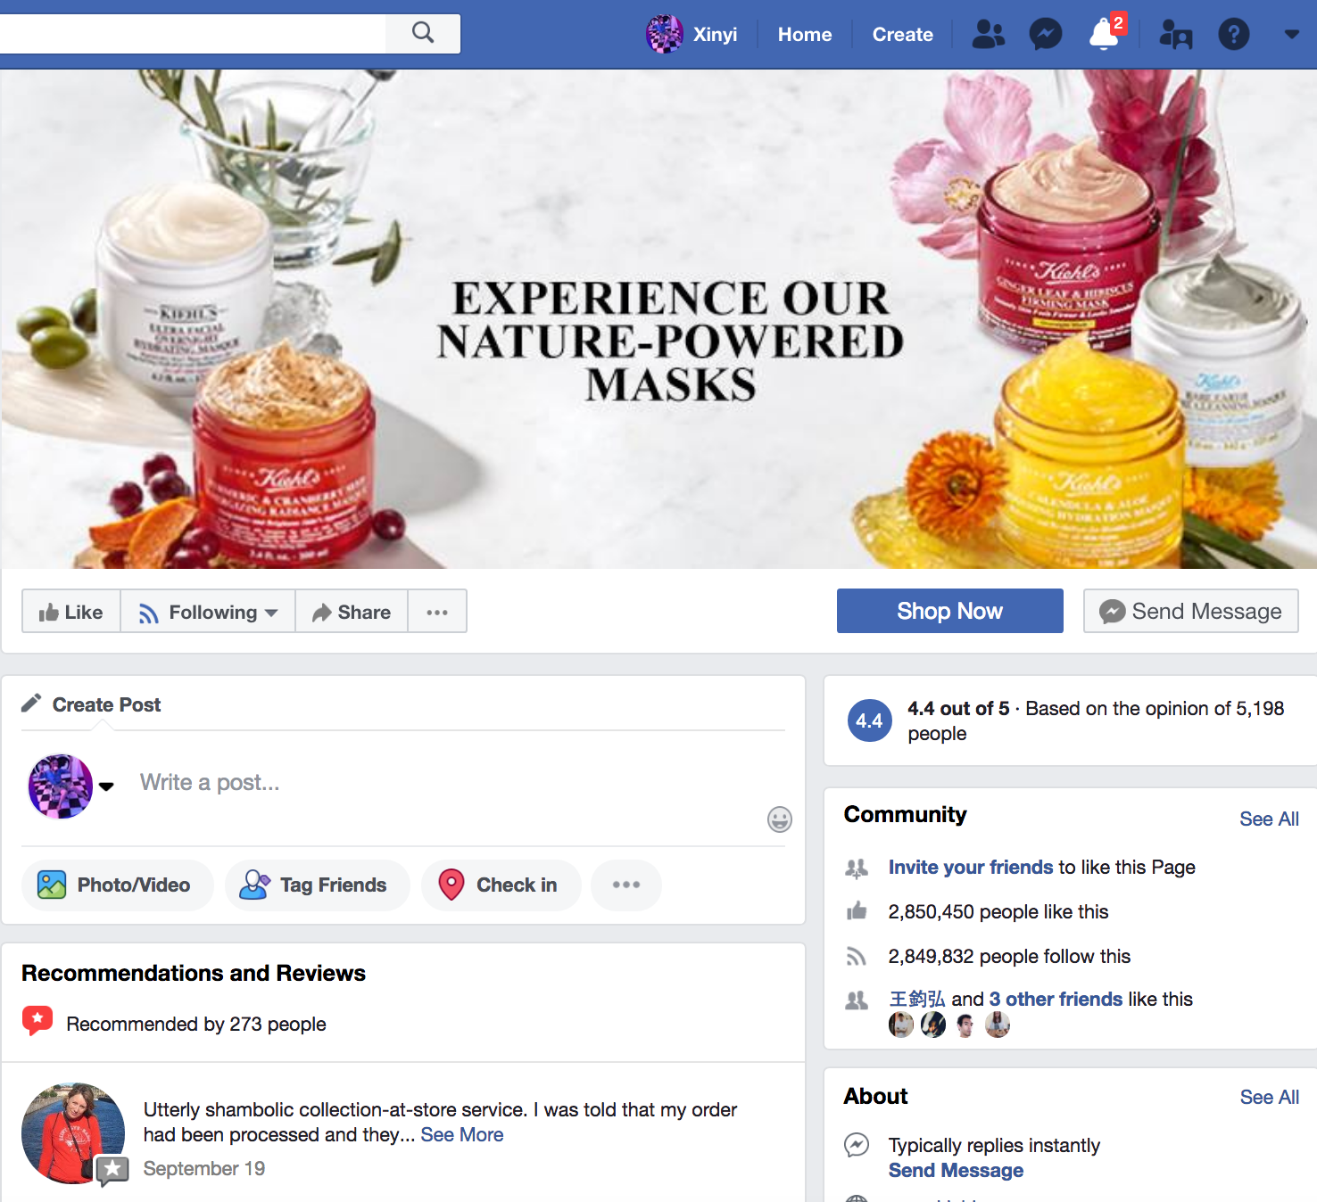Open the Messenger icon in top bar
Screen dimensions: 1317x1202
(1046, 34)
